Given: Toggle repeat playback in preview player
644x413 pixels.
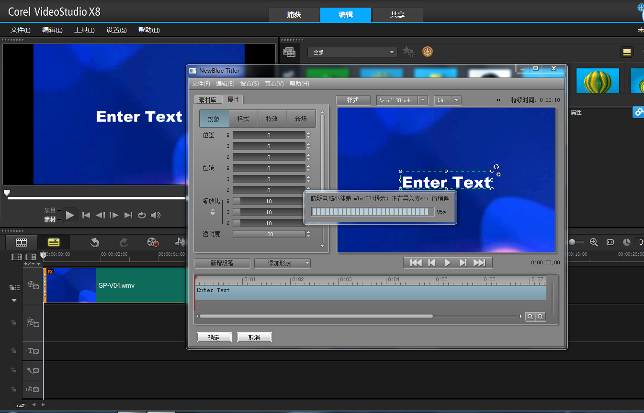Looking at the screenshot, I should [142, 215].
